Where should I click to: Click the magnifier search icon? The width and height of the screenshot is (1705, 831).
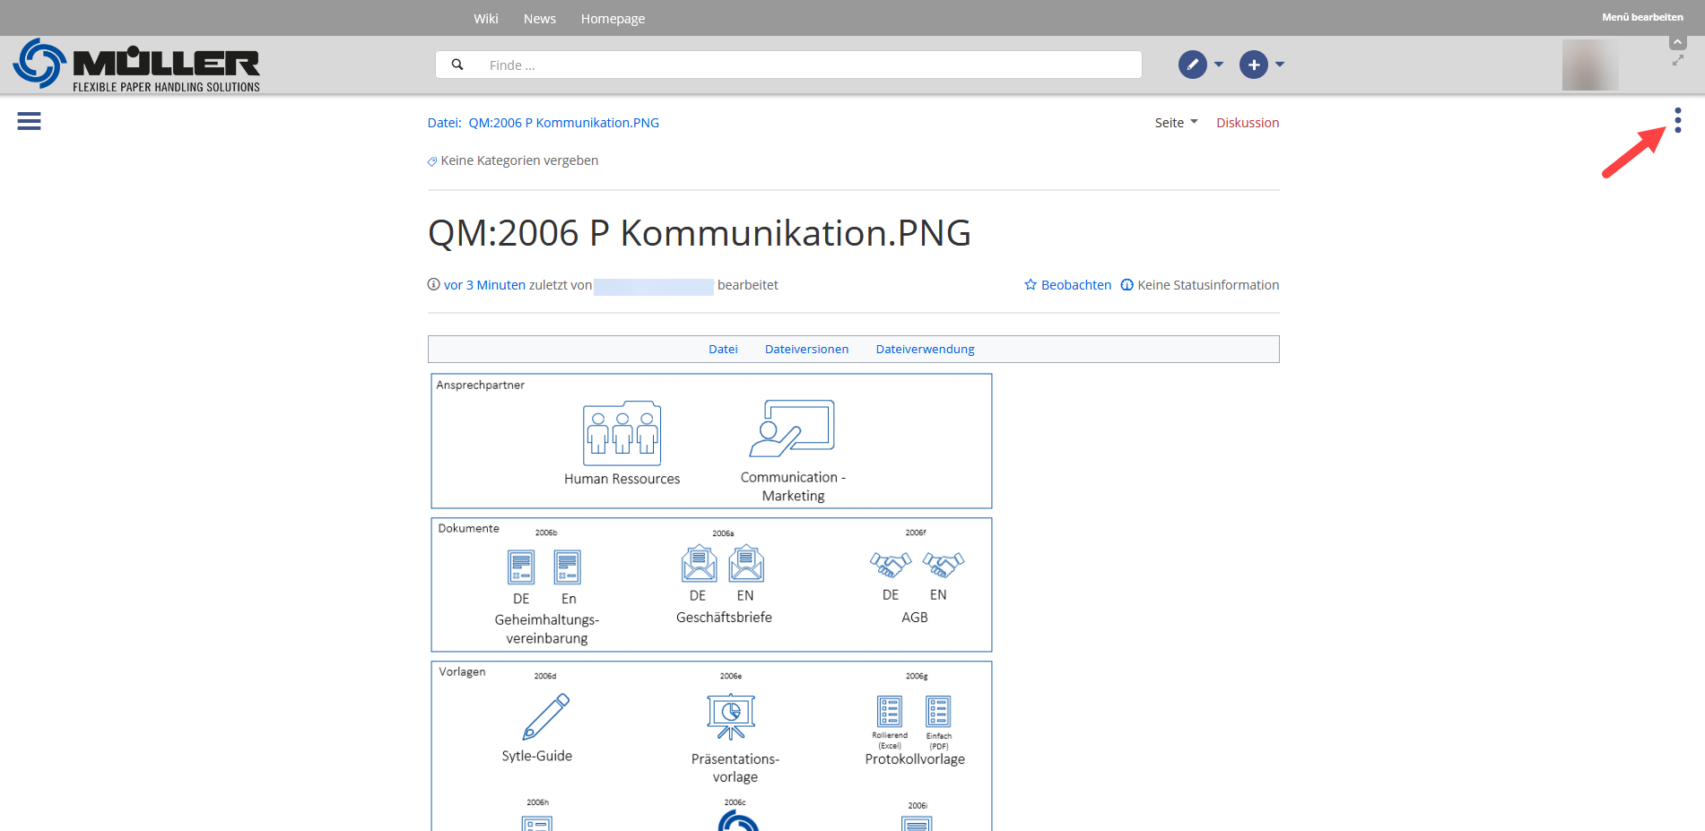[457, 65]
